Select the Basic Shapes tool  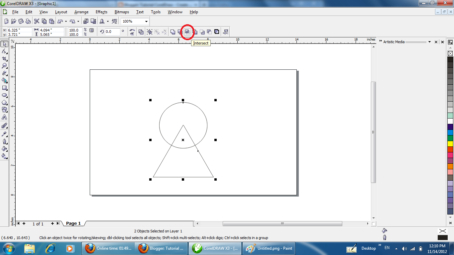click(4, 110)
